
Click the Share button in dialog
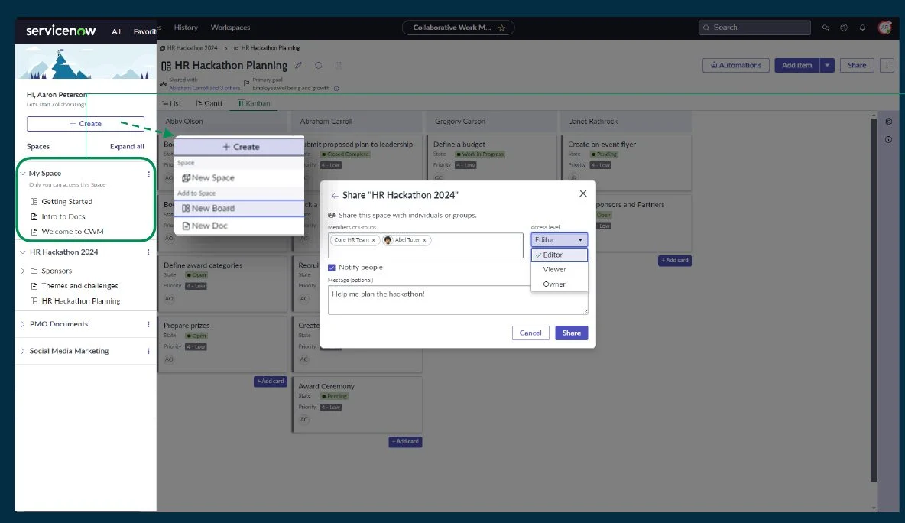(x=572, y=333)
